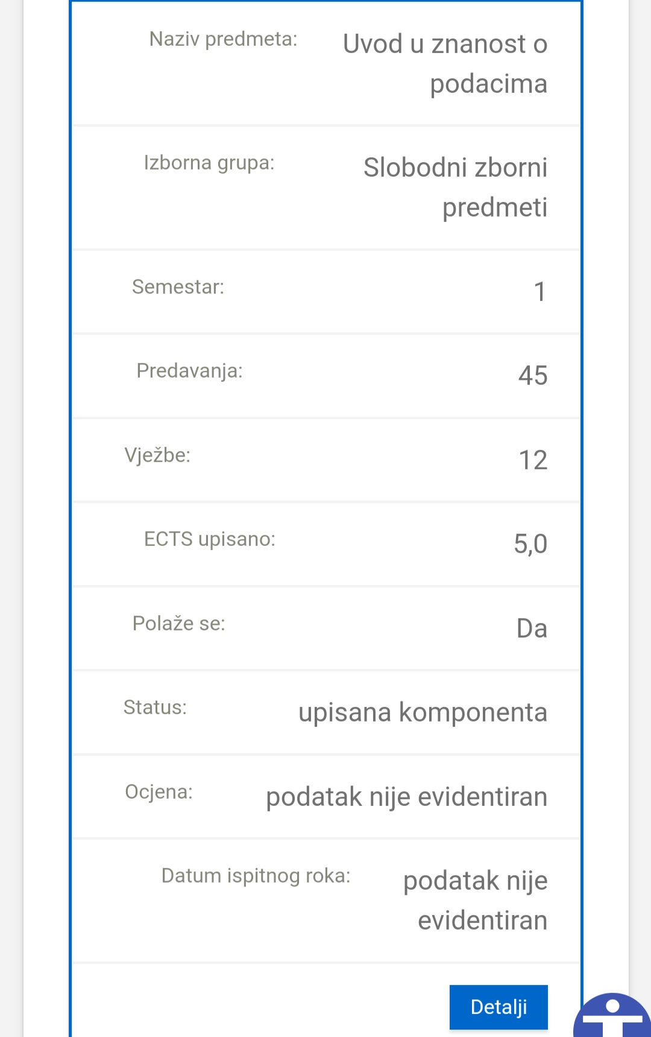Select the Slobodni zborni predmeti value
This screenshot has height=1037, width=651.
tap(455, 187)
